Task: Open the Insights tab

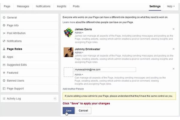Action: tap(61, 6)
